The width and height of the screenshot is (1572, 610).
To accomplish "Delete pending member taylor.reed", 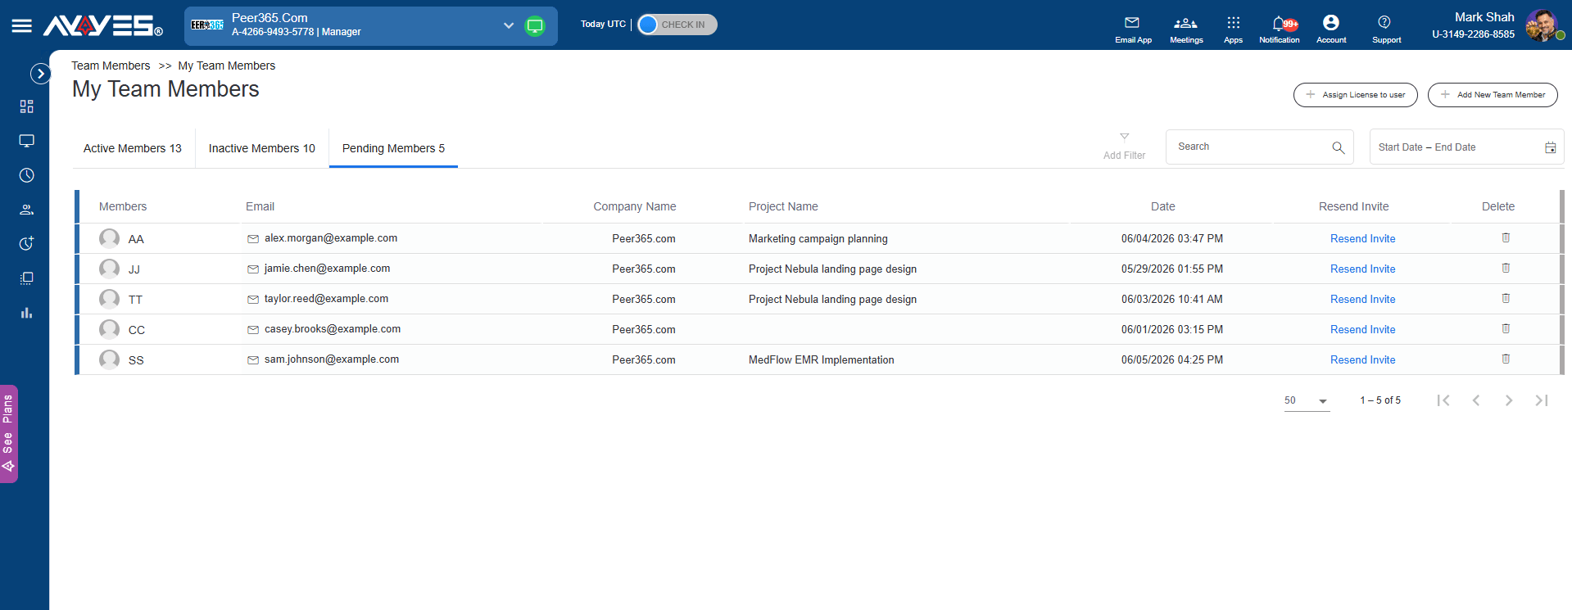I will [x=1506, y=298].
